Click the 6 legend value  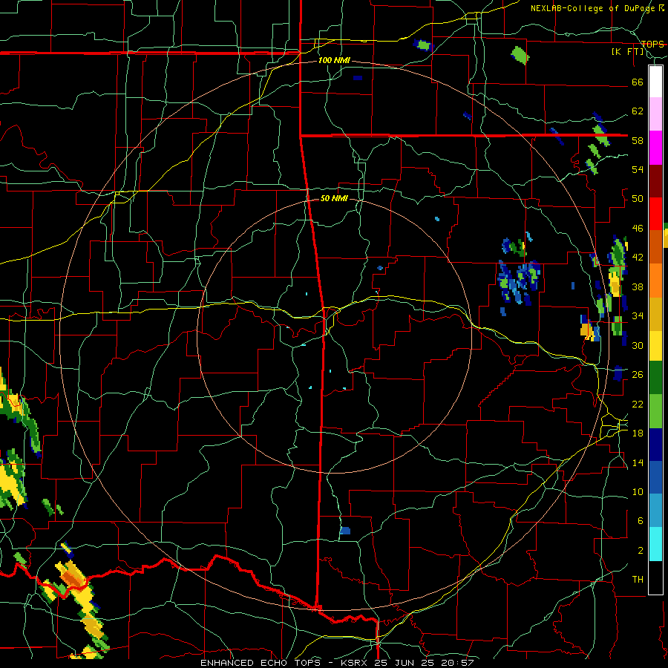[x=640, y=521]
